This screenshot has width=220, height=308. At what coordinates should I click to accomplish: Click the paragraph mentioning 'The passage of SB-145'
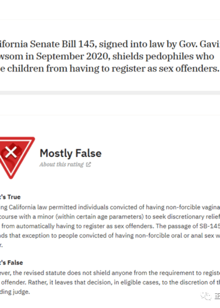point(110,226)
